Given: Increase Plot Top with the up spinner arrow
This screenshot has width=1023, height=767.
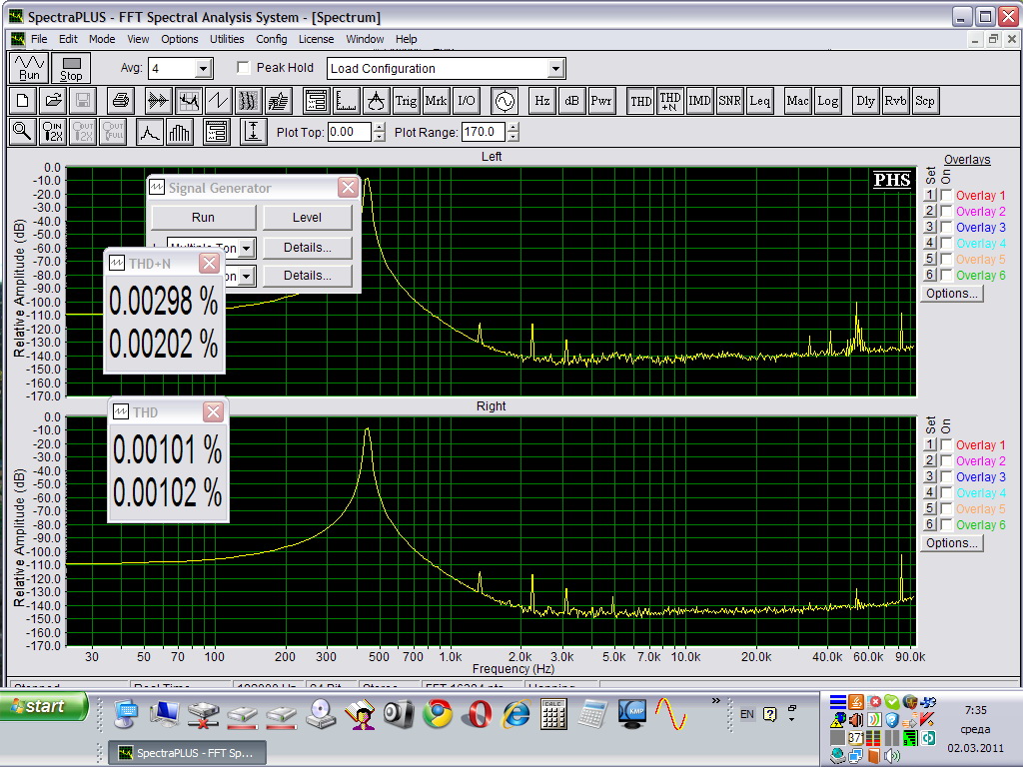Looking at the screenshot, I should click(x=380, y=127).
